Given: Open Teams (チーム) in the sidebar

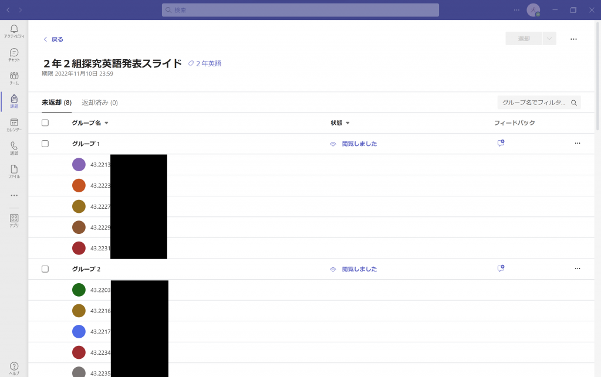Looking at the screenshot, I should [14, 78].
